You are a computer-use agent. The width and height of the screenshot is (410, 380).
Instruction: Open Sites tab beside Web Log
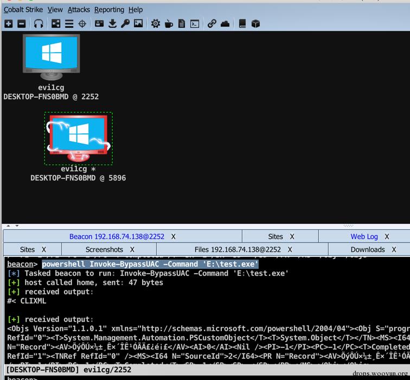pyautogui.click(x=276, y=236)
